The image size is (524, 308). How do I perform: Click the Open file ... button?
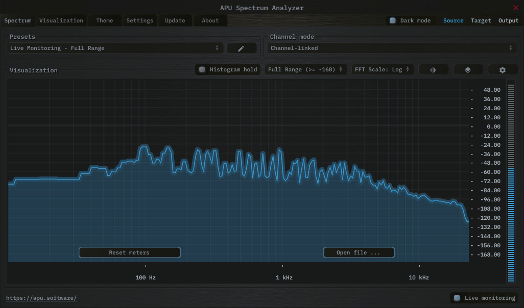(359, 253)
